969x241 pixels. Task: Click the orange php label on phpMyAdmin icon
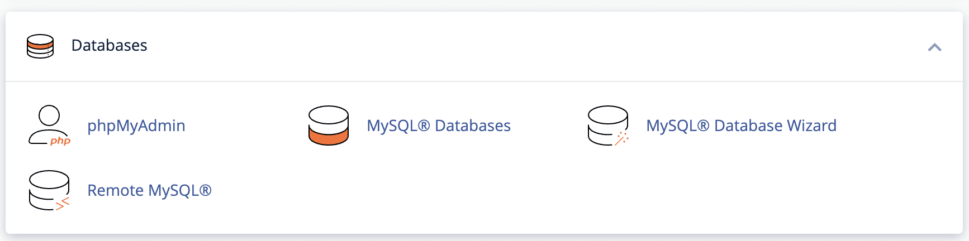point(60,141)
